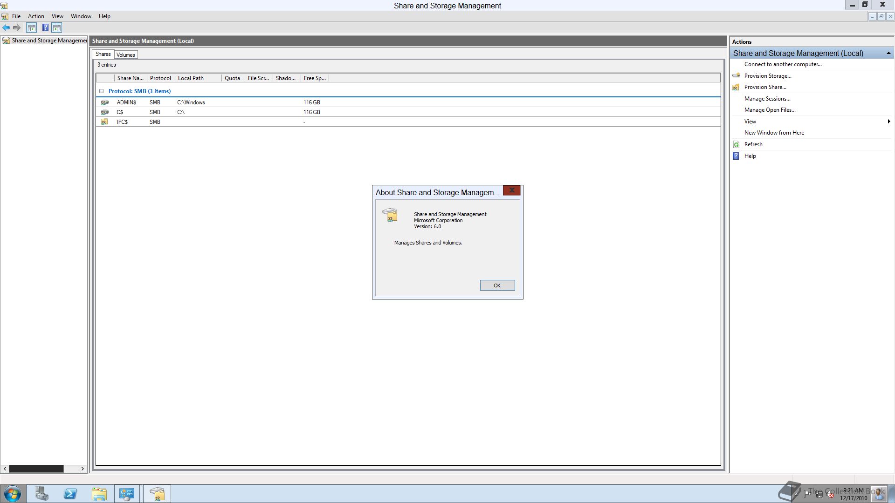Click Provision Share action link
The height and width of the screenshot is (503, 895).
[765, 87]
